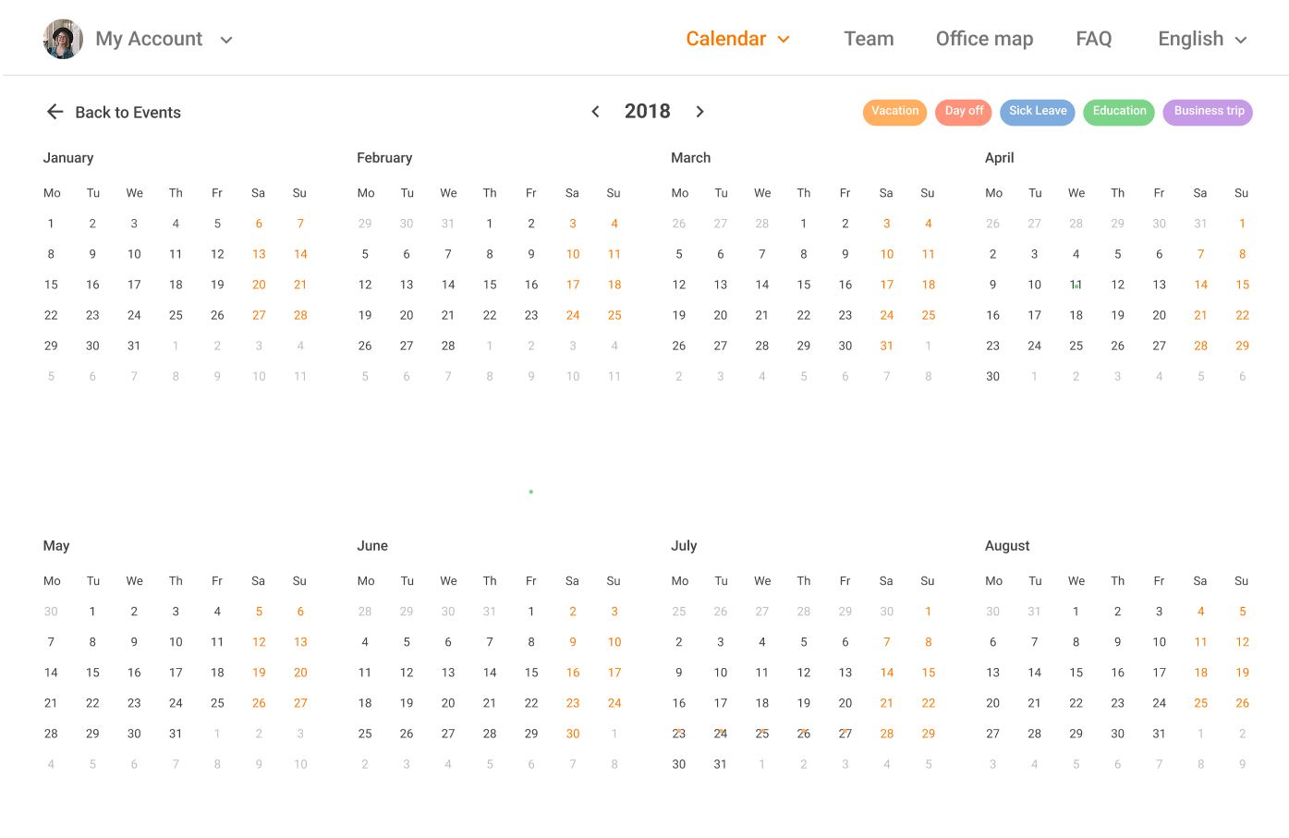Viewport: 1289px width, 838px height.
Task: Click the May month title
Action: tap(56, 546)
